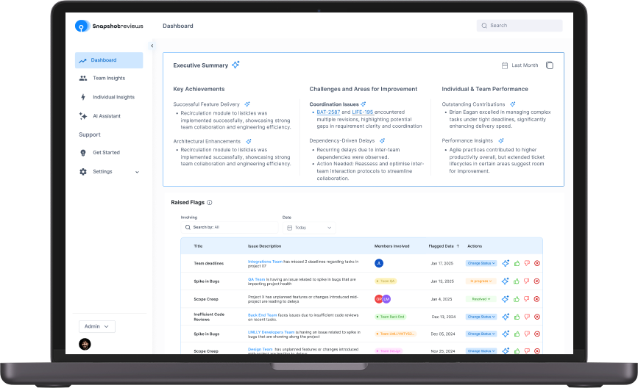638x388 pixels.
Task: Click the user avatar photo
Action: click(85, 344)
